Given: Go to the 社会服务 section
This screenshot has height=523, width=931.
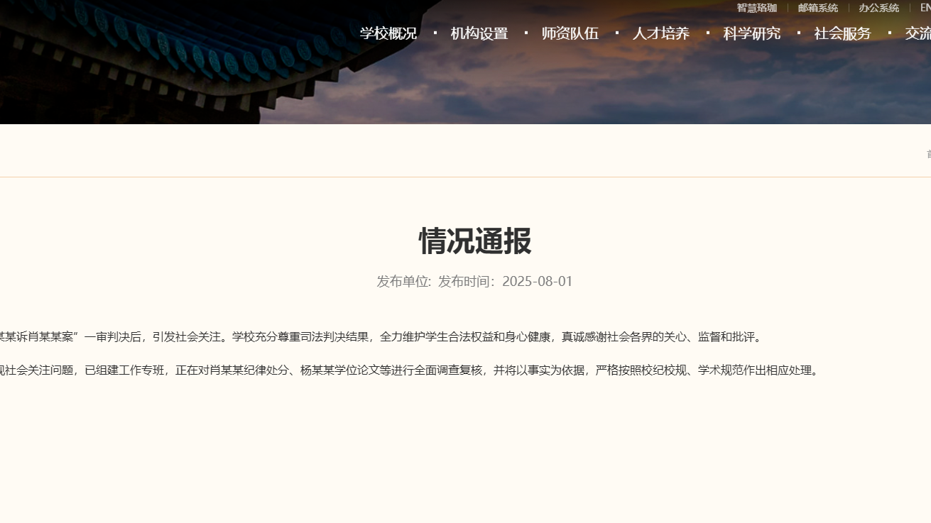Looking at the screenshot, I should pyautogui.click(x=842, y=33).
